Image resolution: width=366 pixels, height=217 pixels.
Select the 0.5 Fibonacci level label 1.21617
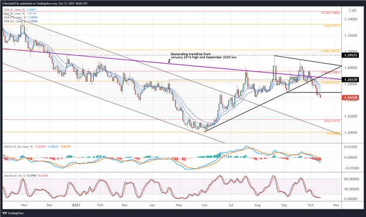(332, 121)
